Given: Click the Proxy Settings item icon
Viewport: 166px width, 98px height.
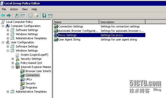Looking at the screenshot, I should [56, 35].
